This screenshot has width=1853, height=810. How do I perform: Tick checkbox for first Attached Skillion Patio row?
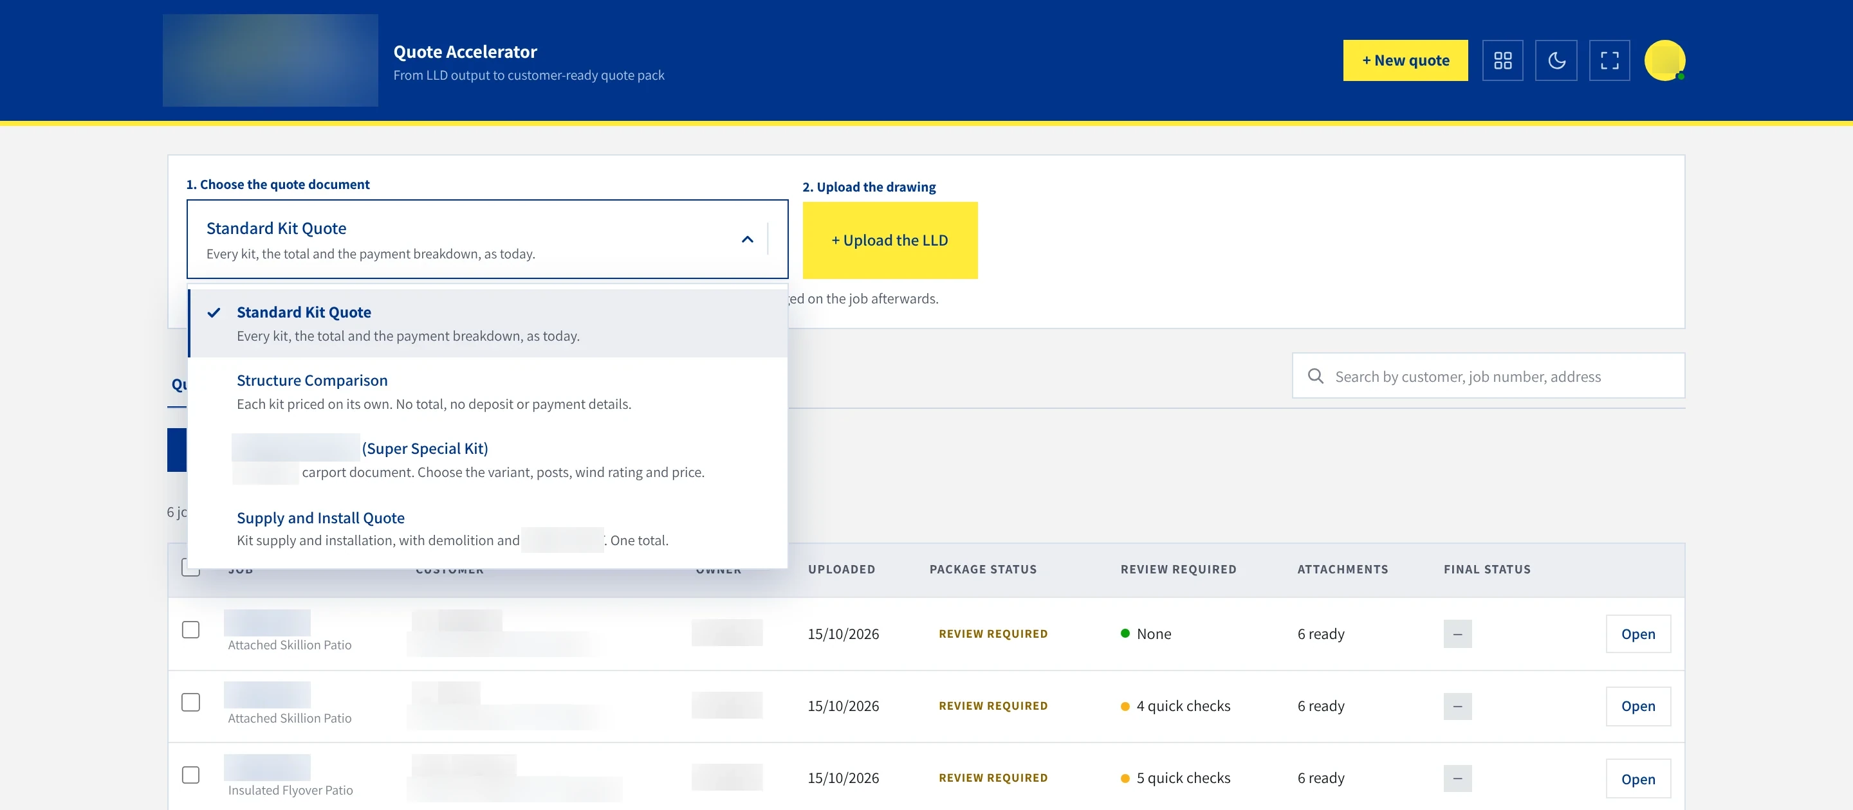(190, 629)
